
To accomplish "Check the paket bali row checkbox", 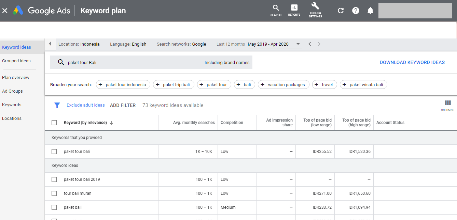I will click(54, 207).
